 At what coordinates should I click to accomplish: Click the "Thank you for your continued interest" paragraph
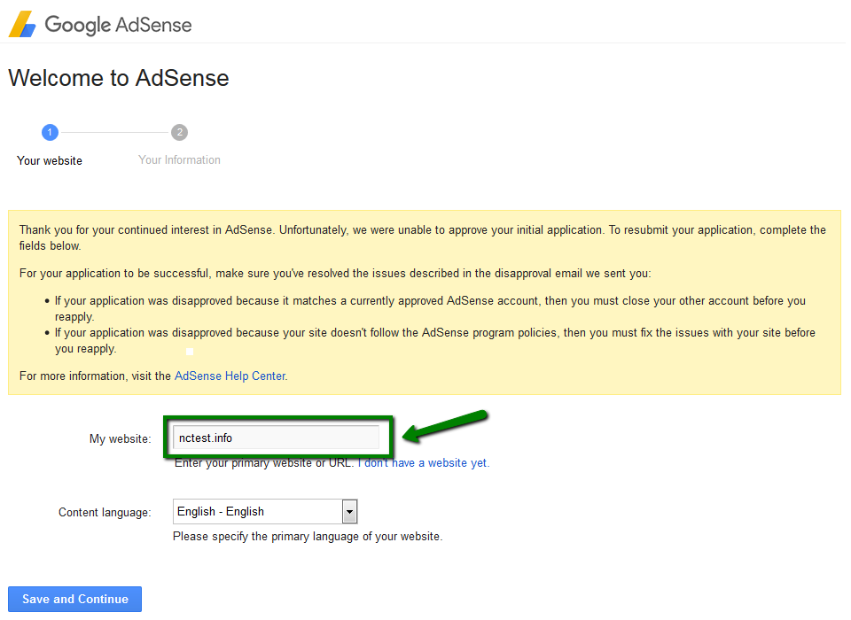pos(423,237)
